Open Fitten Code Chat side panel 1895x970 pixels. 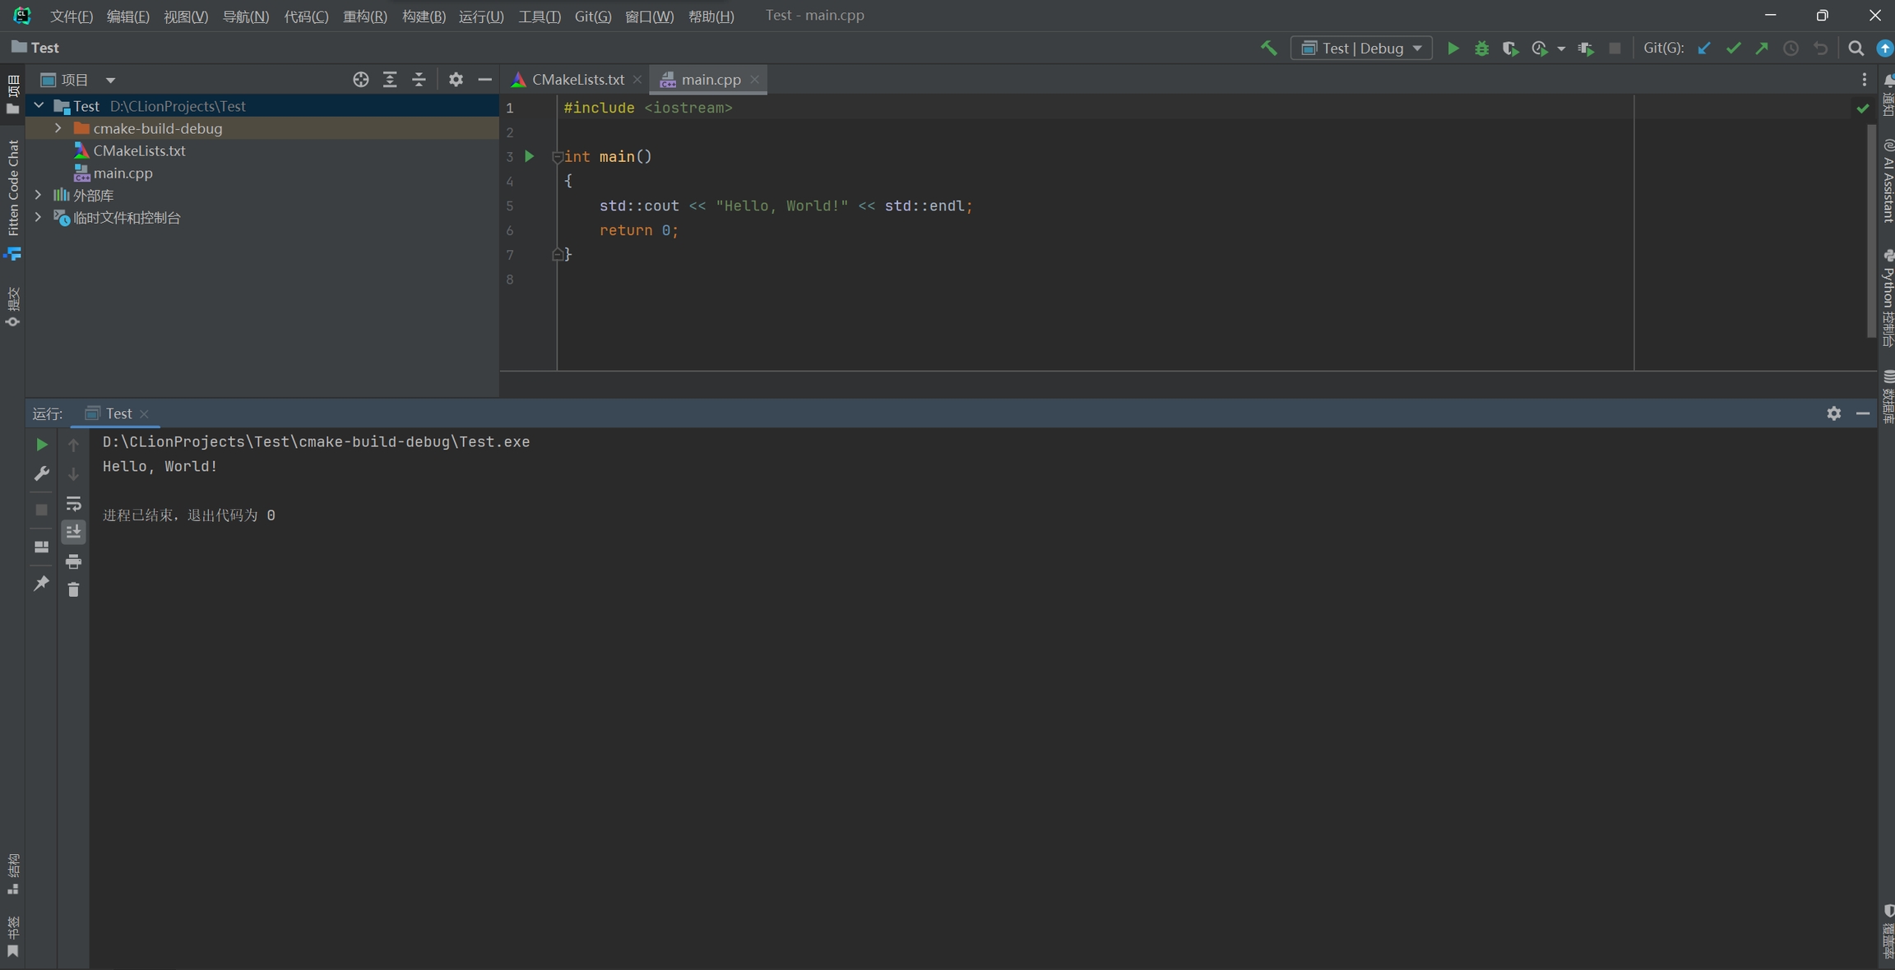click(12, 189)
